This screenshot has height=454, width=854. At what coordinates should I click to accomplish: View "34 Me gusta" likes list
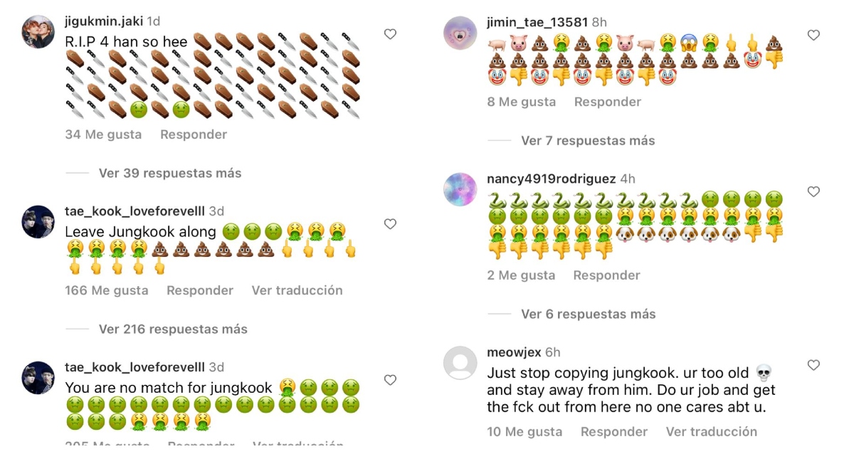(103, 134)
